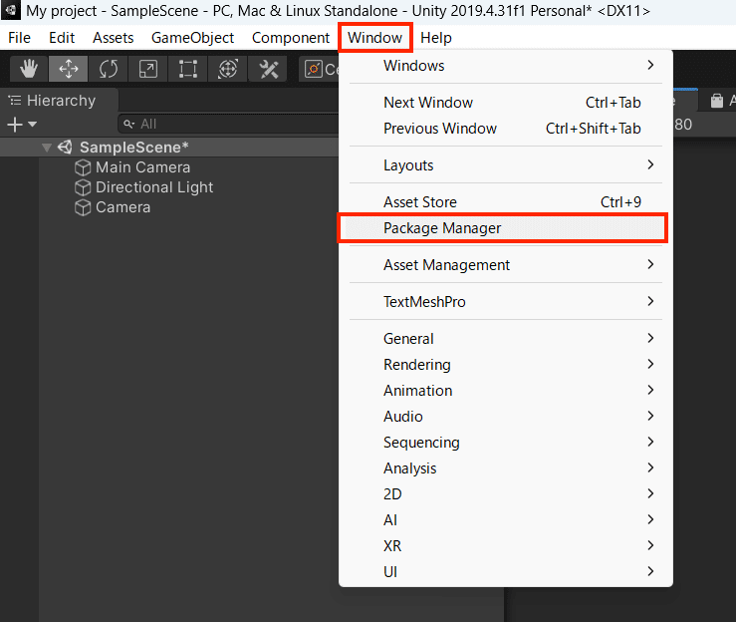Open custom editor tools
The image size is (736, 622).
coord(268,69)
